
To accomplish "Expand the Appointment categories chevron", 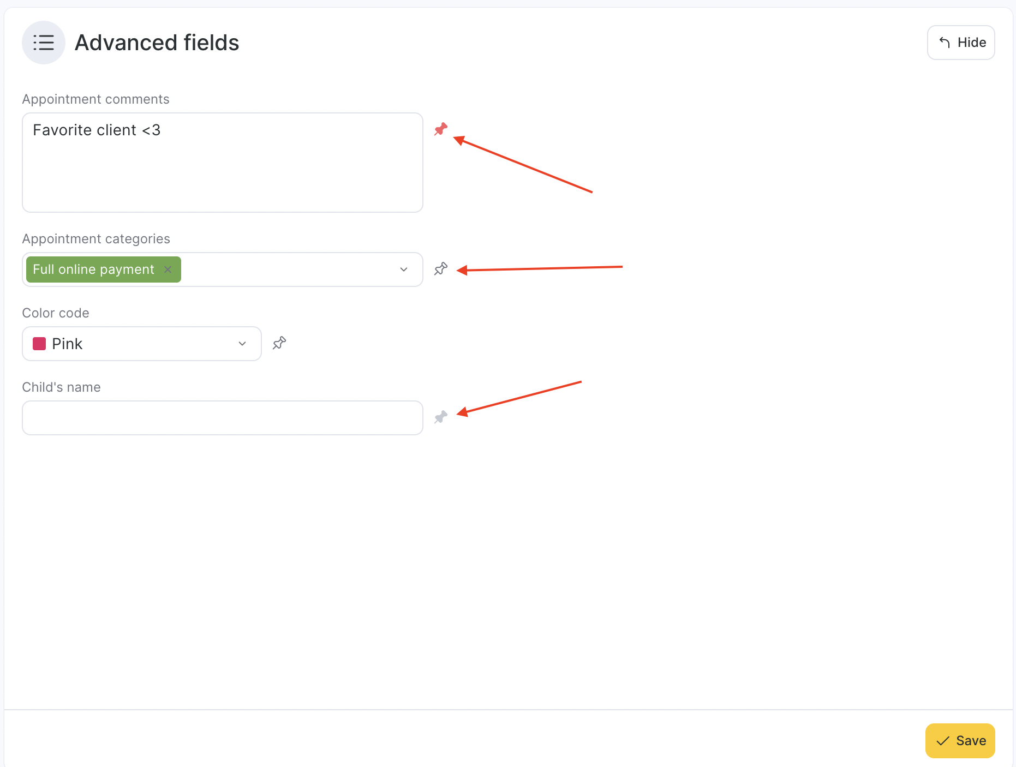I will [x=404, y=269].
